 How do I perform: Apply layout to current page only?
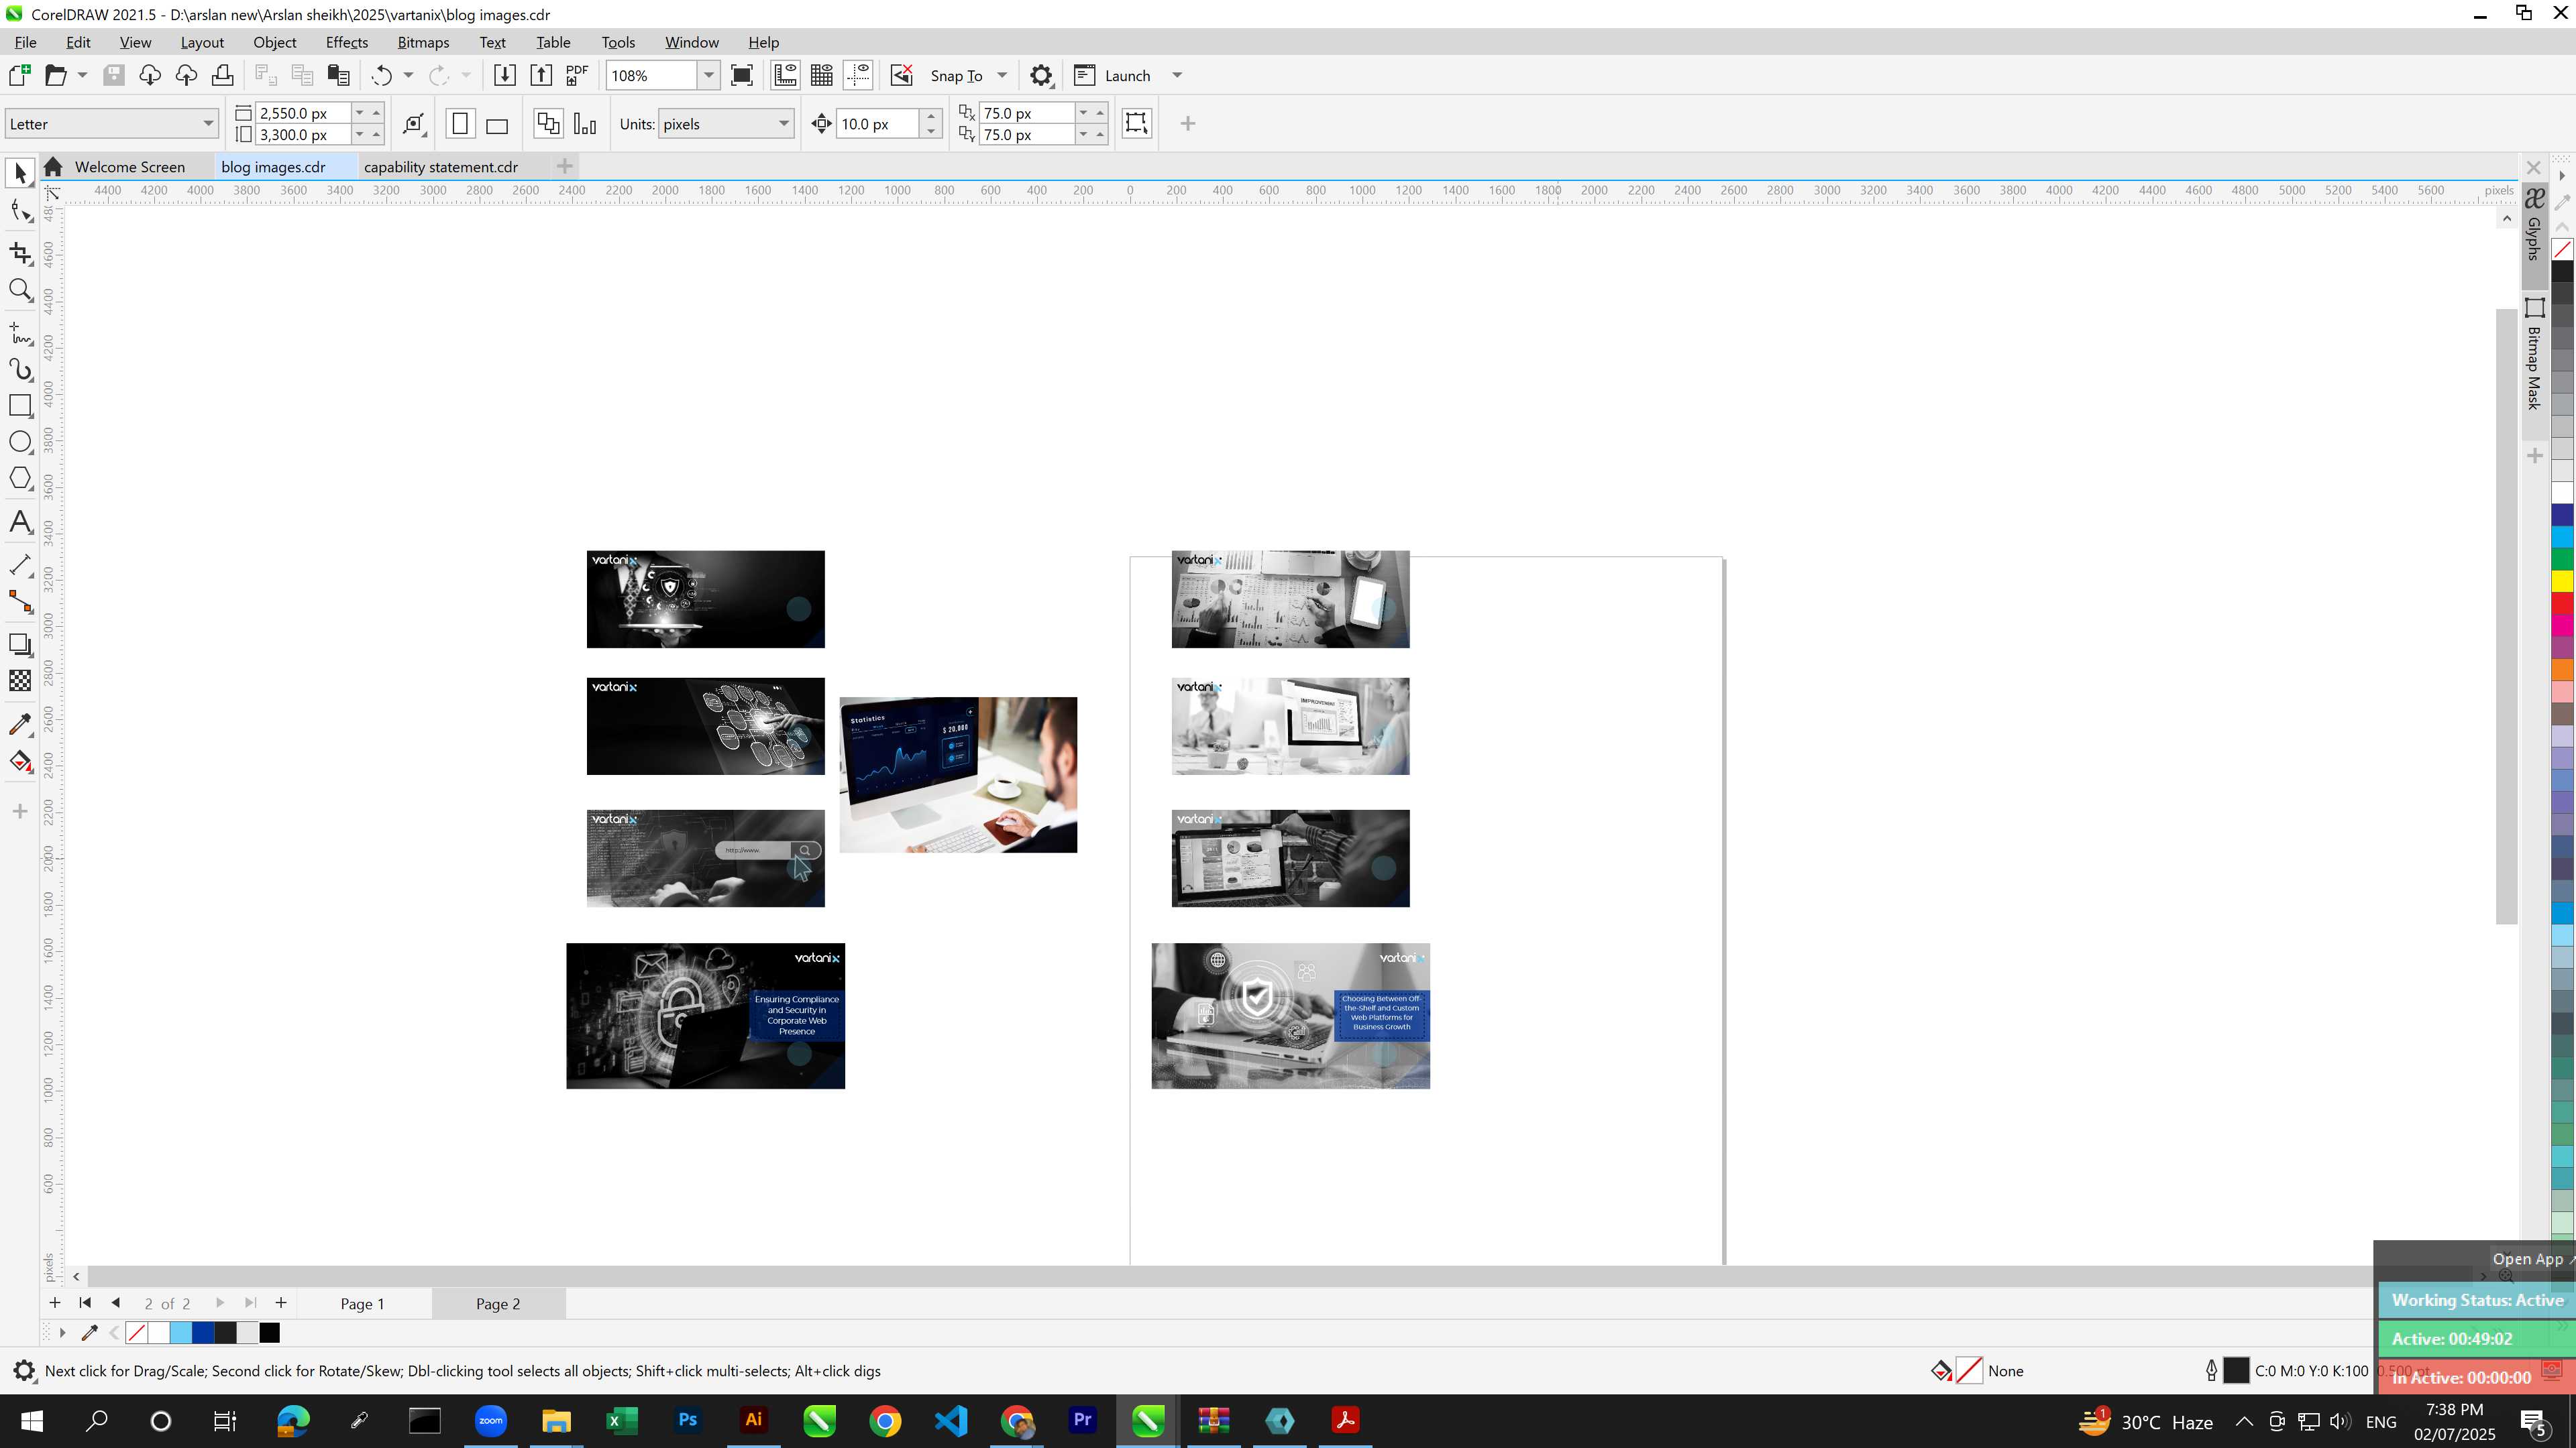click(585, 124)
